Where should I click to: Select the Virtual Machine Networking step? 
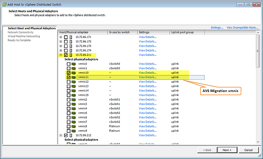[x=24, y=36]
